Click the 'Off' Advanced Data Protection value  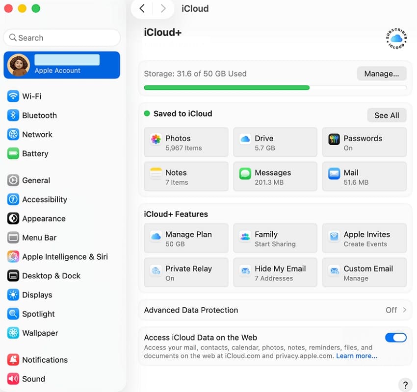point(391,310)
